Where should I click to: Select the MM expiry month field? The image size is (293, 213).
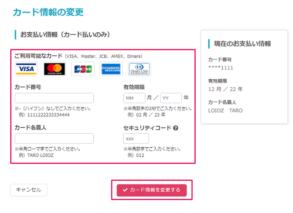coord(134,98)
